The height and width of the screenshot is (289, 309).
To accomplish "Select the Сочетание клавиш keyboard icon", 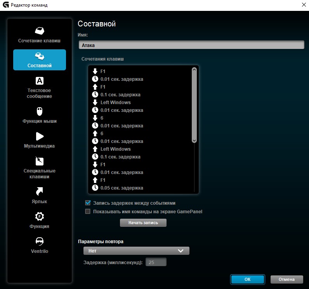I will point(39,31).
